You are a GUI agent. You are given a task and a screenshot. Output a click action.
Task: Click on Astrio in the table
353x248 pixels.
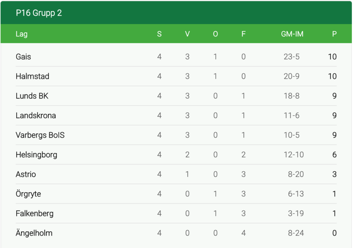(26, 174)
